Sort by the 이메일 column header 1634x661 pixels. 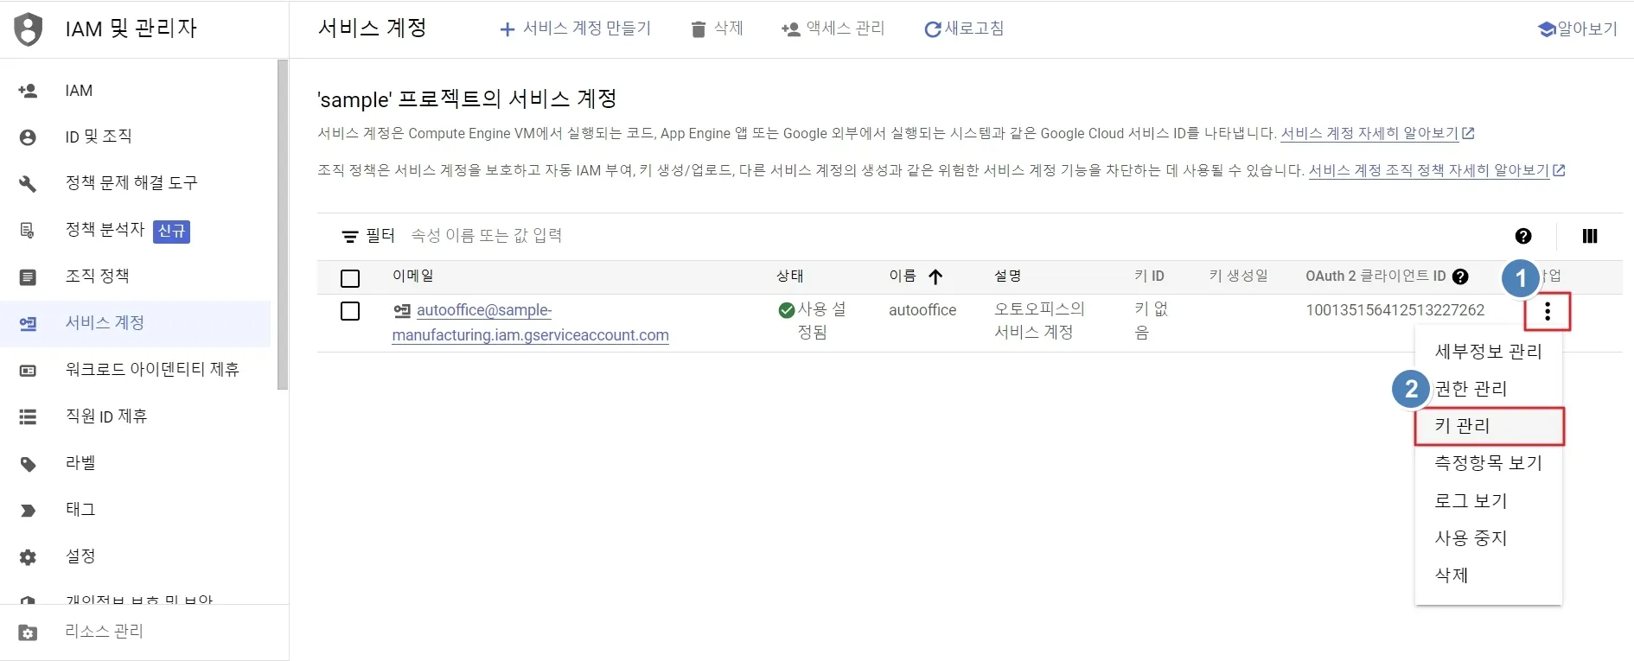[413, 276]
